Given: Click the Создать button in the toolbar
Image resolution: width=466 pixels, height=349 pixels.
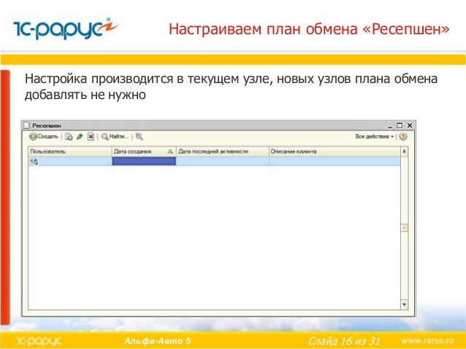Looking at the screenshot, I should (x=44, y=137).
